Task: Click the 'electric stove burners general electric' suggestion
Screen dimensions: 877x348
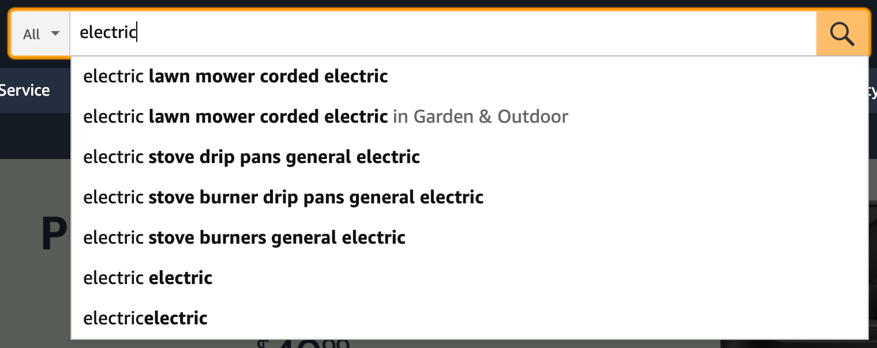Action: point(244,237)
